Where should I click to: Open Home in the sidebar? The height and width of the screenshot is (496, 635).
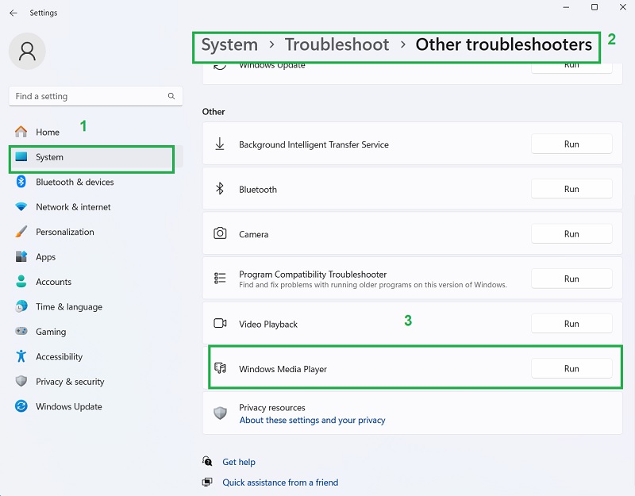coord(95,132)
